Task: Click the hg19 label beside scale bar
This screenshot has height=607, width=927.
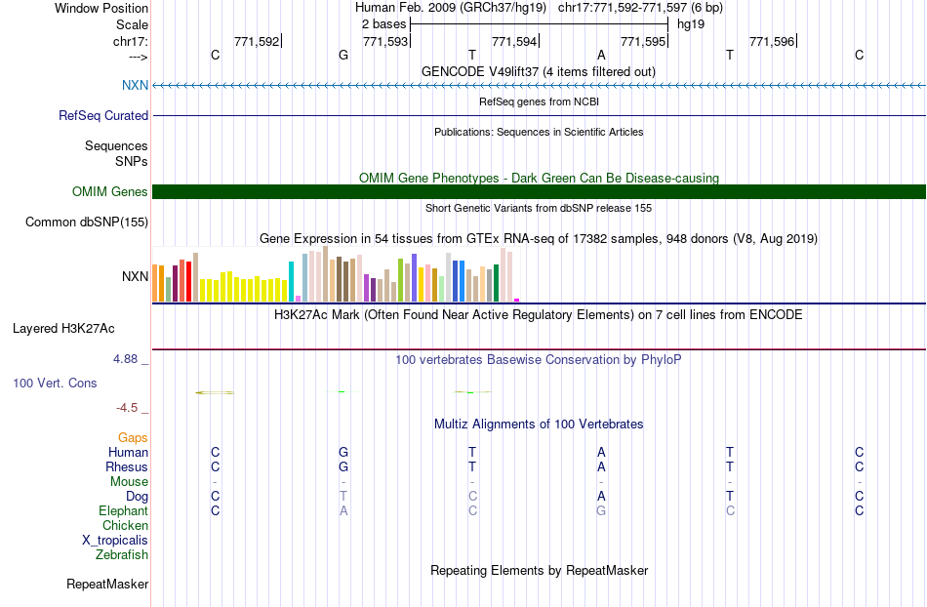Action: 691,24
